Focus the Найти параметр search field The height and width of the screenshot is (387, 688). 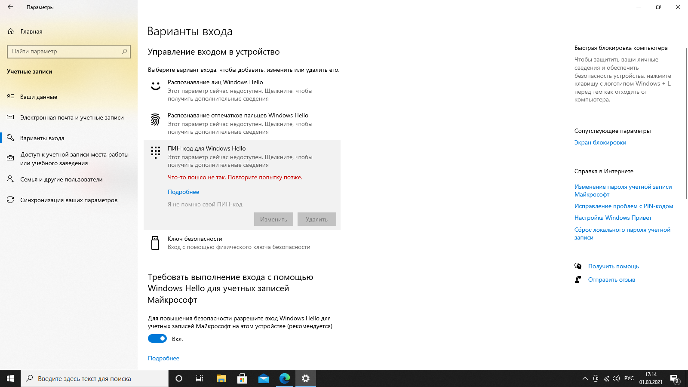click(69, 51)
